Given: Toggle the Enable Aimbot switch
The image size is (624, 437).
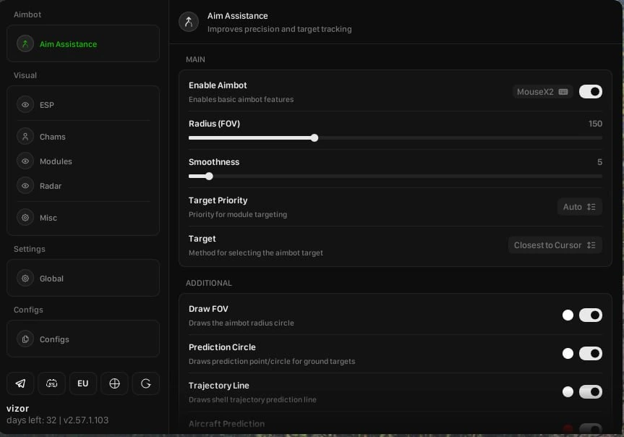Looking at the screenshot, I should [x=591, y=92].
